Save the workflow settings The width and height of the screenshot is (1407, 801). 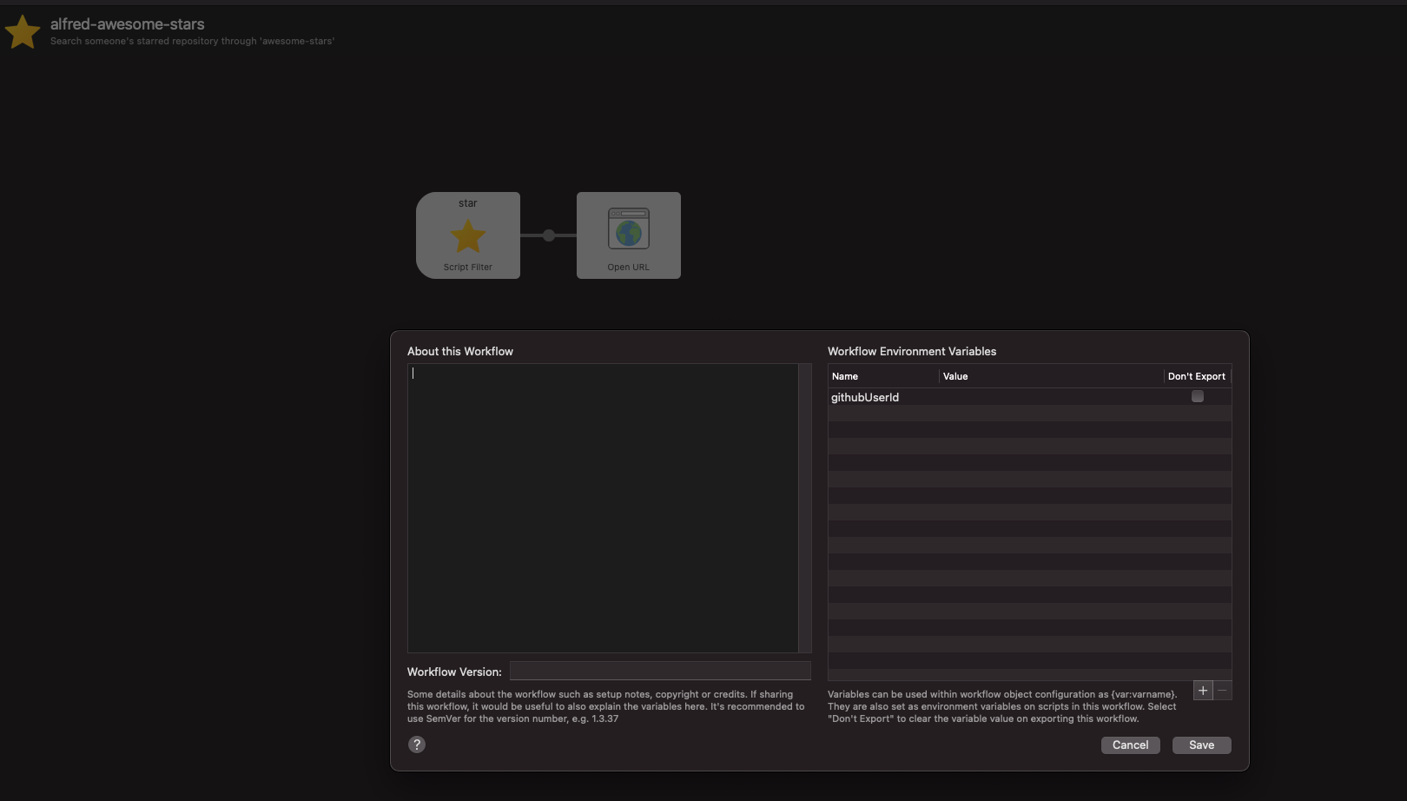tap(1202, 745)
